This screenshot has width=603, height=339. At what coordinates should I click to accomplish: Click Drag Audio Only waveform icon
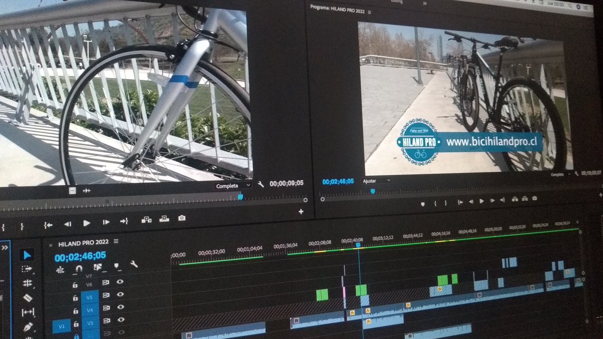pos(86,190)
